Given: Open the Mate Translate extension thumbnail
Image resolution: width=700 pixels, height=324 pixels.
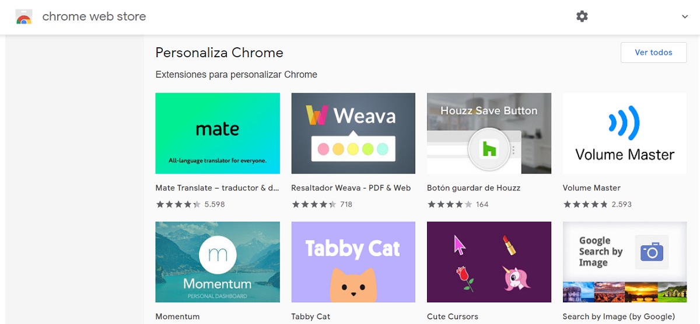Looking at the screenshot, I should pos(218,133).
